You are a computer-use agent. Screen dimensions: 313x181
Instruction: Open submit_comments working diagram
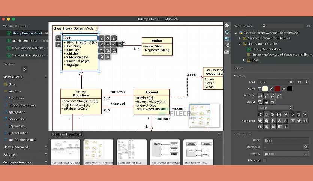click(24, 41)
